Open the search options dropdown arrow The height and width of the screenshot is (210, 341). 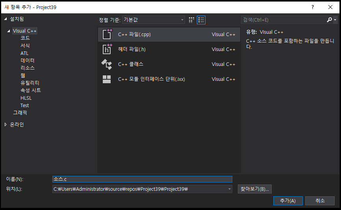point(335,20)
